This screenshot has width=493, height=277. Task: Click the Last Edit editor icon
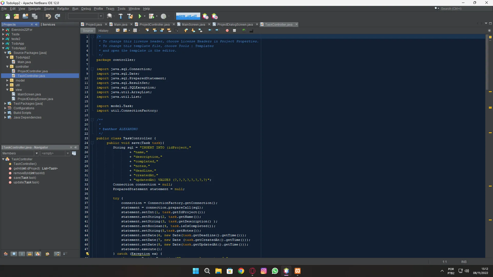[x=118, y=31]
